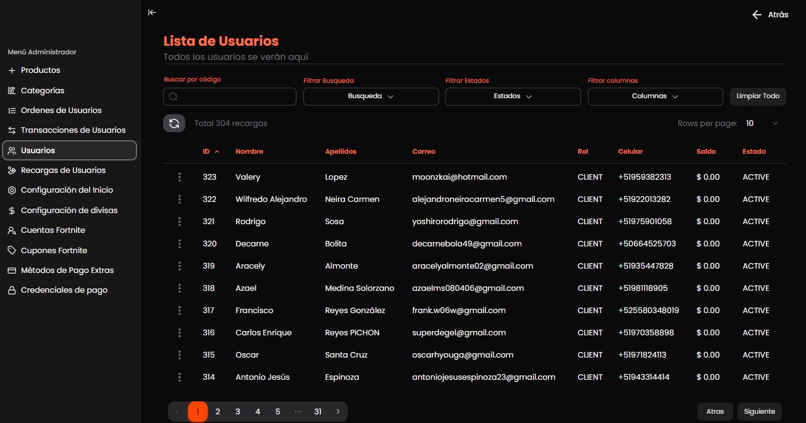
Task: Open row actions for Azael Medina Solorzano
Action: pyautogui.click(x=180, y=288)
